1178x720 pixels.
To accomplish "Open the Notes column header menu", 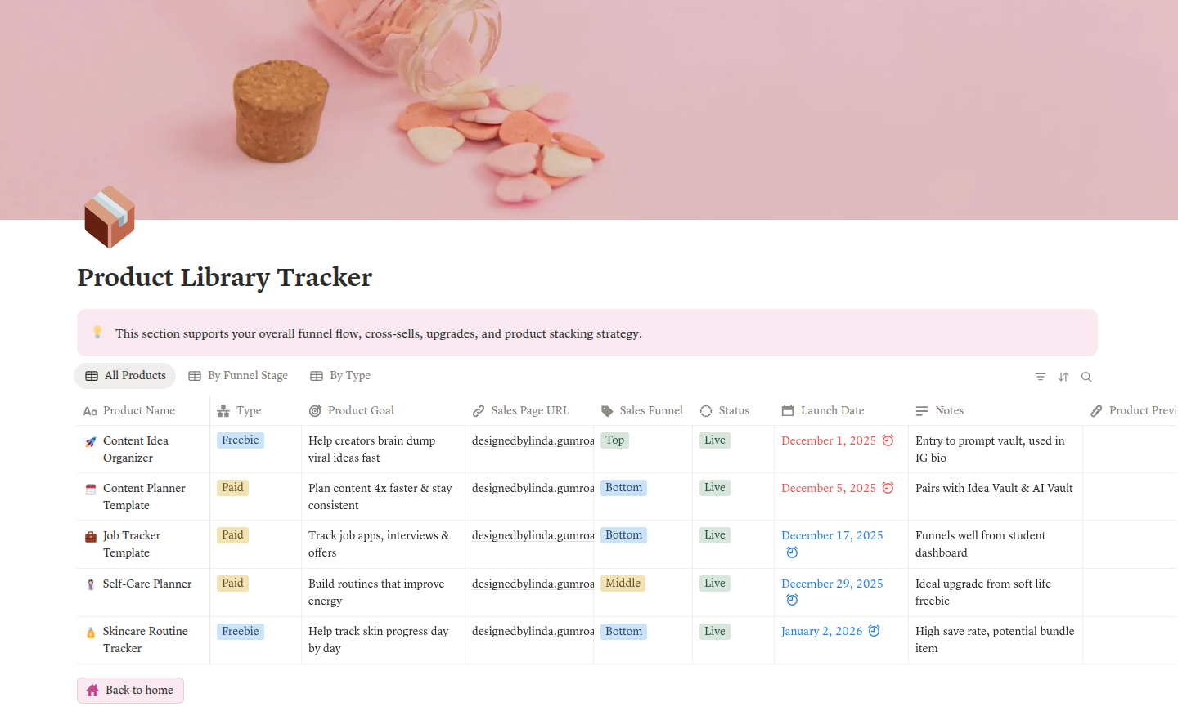I will tap(995, 411).
